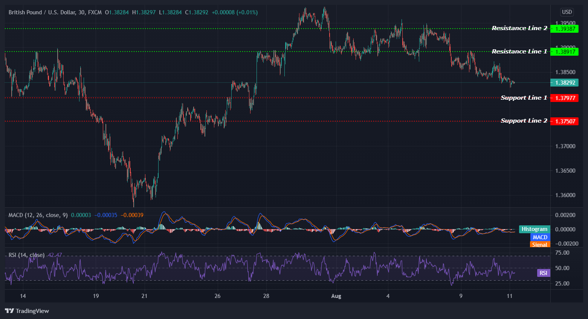
Task: Click the Resistance Line 1 price tag 1.38917
Action: click(565, 52)
